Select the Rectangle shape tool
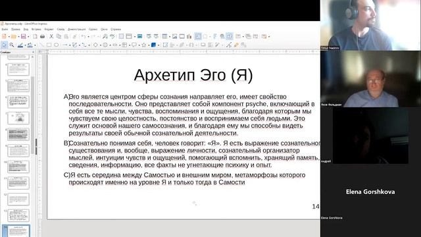421x237 pixels. coord(49,45)
